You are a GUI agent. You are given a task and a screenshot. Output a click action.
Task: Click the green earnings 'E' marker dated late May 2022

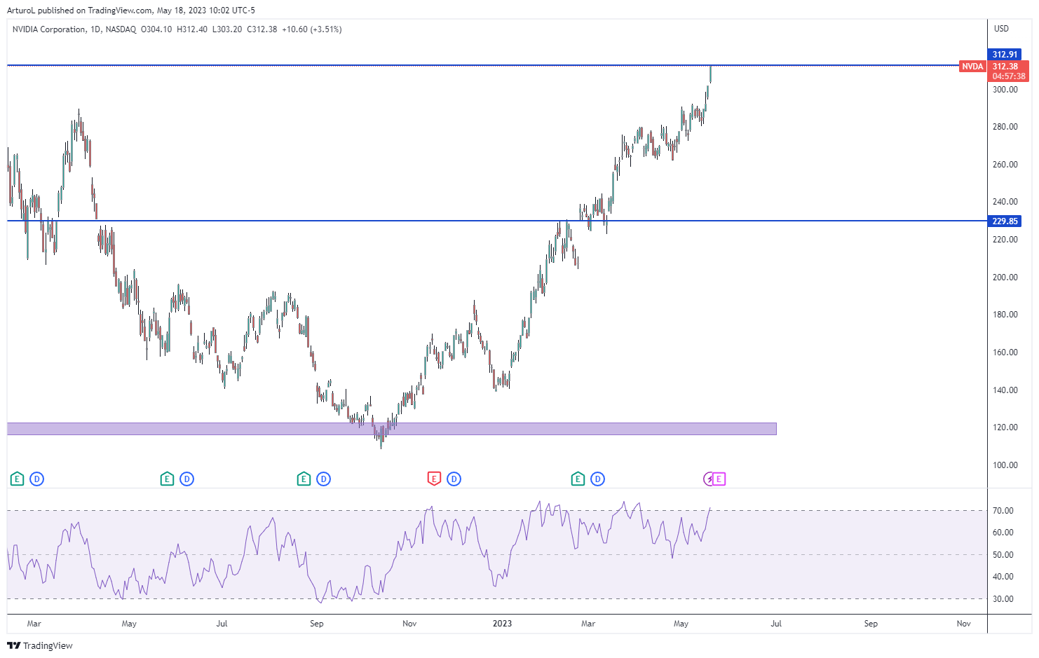167,479
